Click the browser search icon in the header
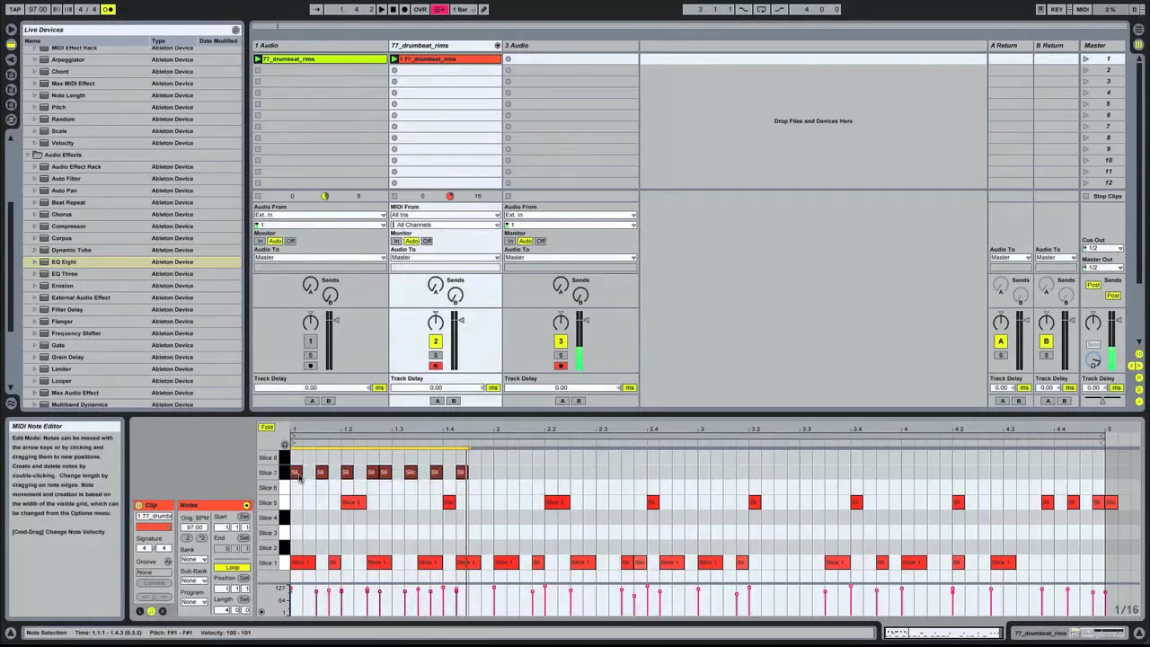 pyautogui.click(x=235, y=30)
